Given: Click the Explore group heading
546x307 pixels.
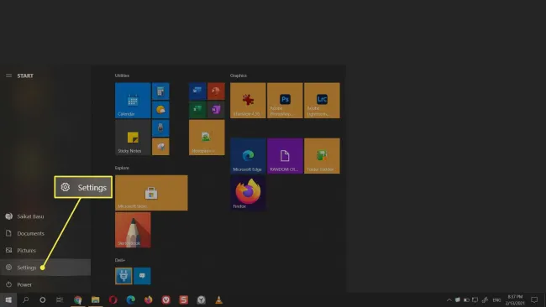Looking at the screenshot, I should [x=122, y=168].
